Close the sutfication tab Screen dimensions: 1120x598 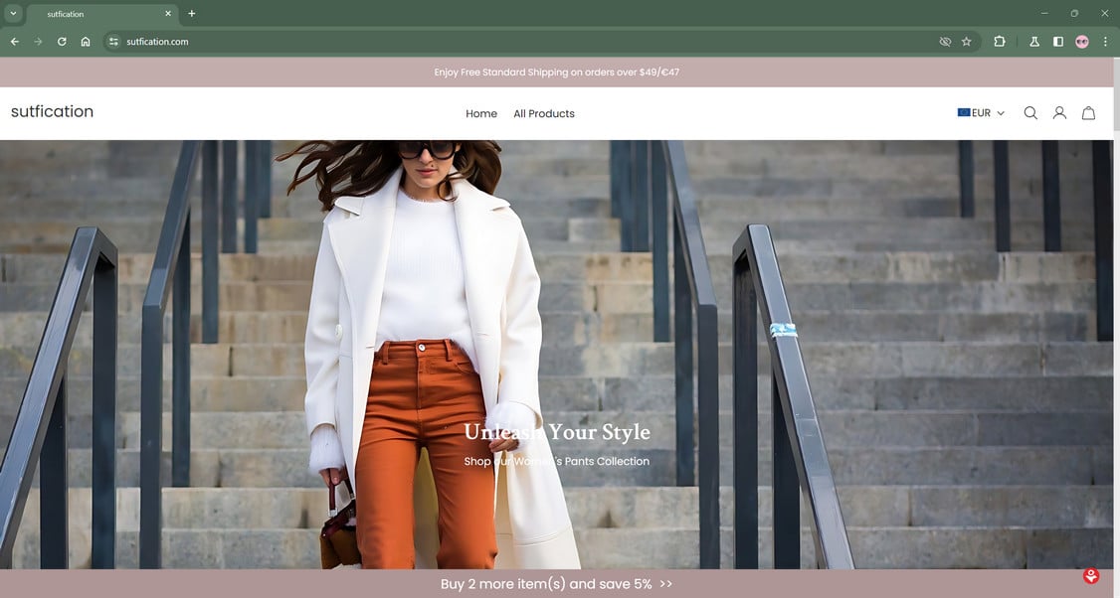[168, 14]
